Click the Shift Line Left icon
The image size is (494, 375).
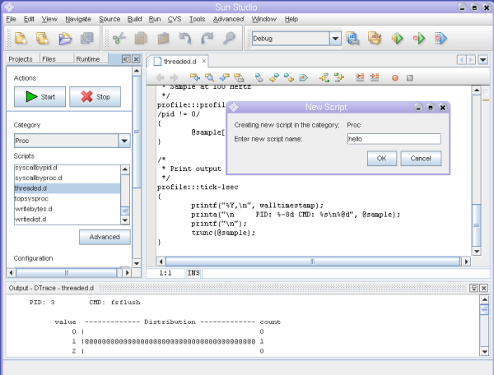(x=360, y=77)
